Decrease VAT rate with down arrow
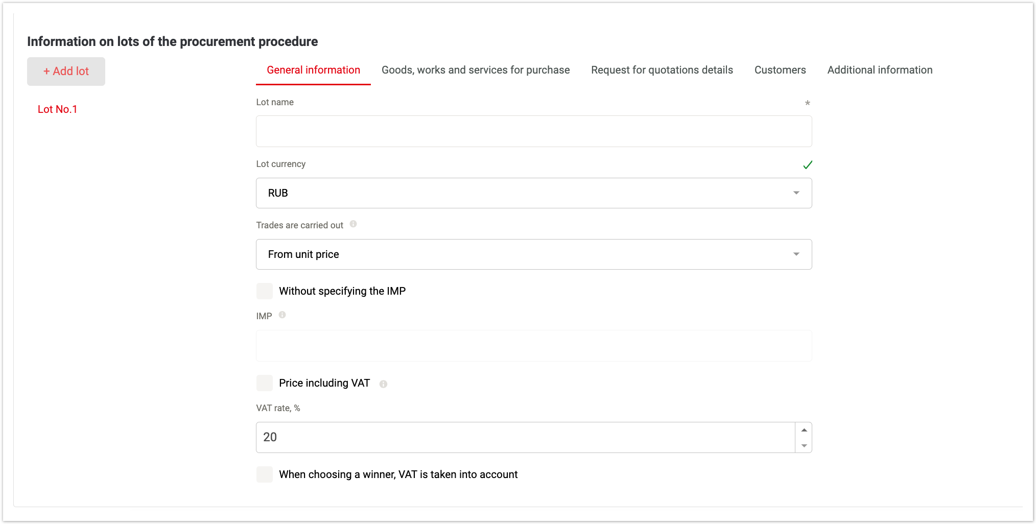 tap(804, 445)
